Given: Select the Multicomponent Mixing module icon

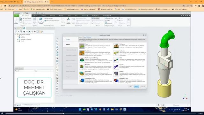Looking at the screenshot, I should tap(82, 60).
